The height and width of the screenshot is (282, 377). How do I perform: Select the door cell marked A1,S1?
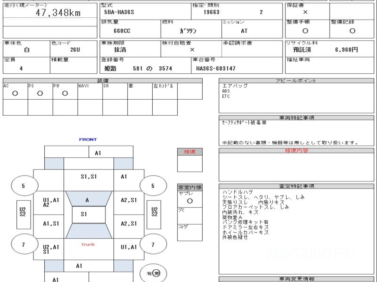click(49, 227)
